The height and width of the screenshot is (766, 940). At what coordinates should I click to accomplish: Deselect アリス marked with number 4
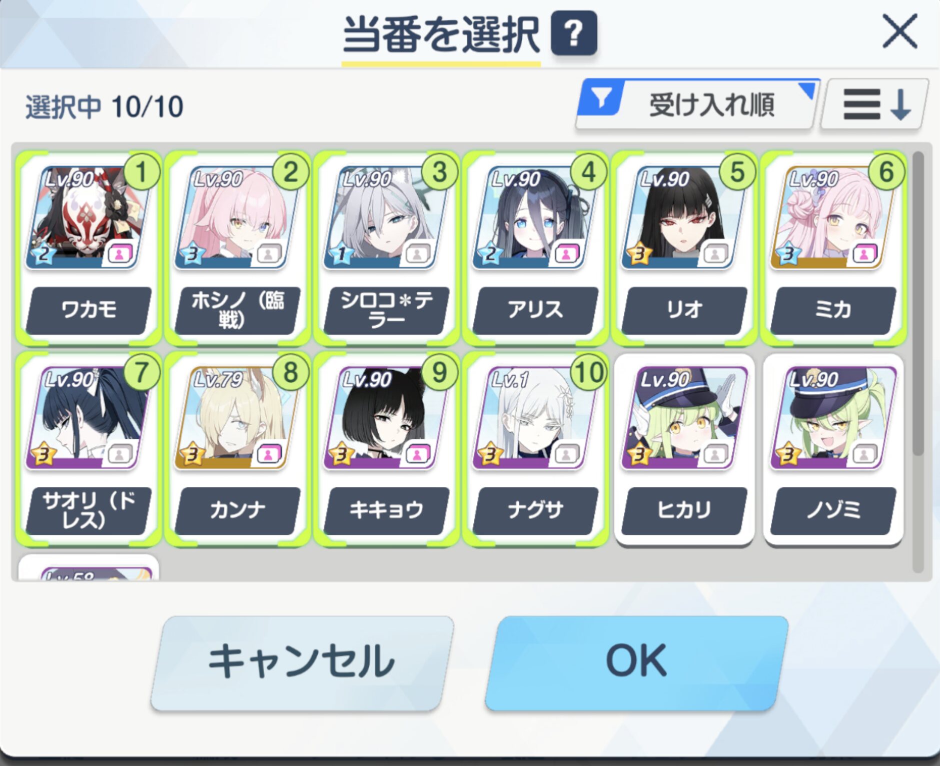535,249
